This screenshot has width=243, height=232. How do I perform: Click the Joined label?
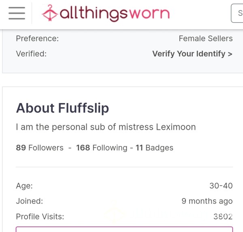coord(30,201)
